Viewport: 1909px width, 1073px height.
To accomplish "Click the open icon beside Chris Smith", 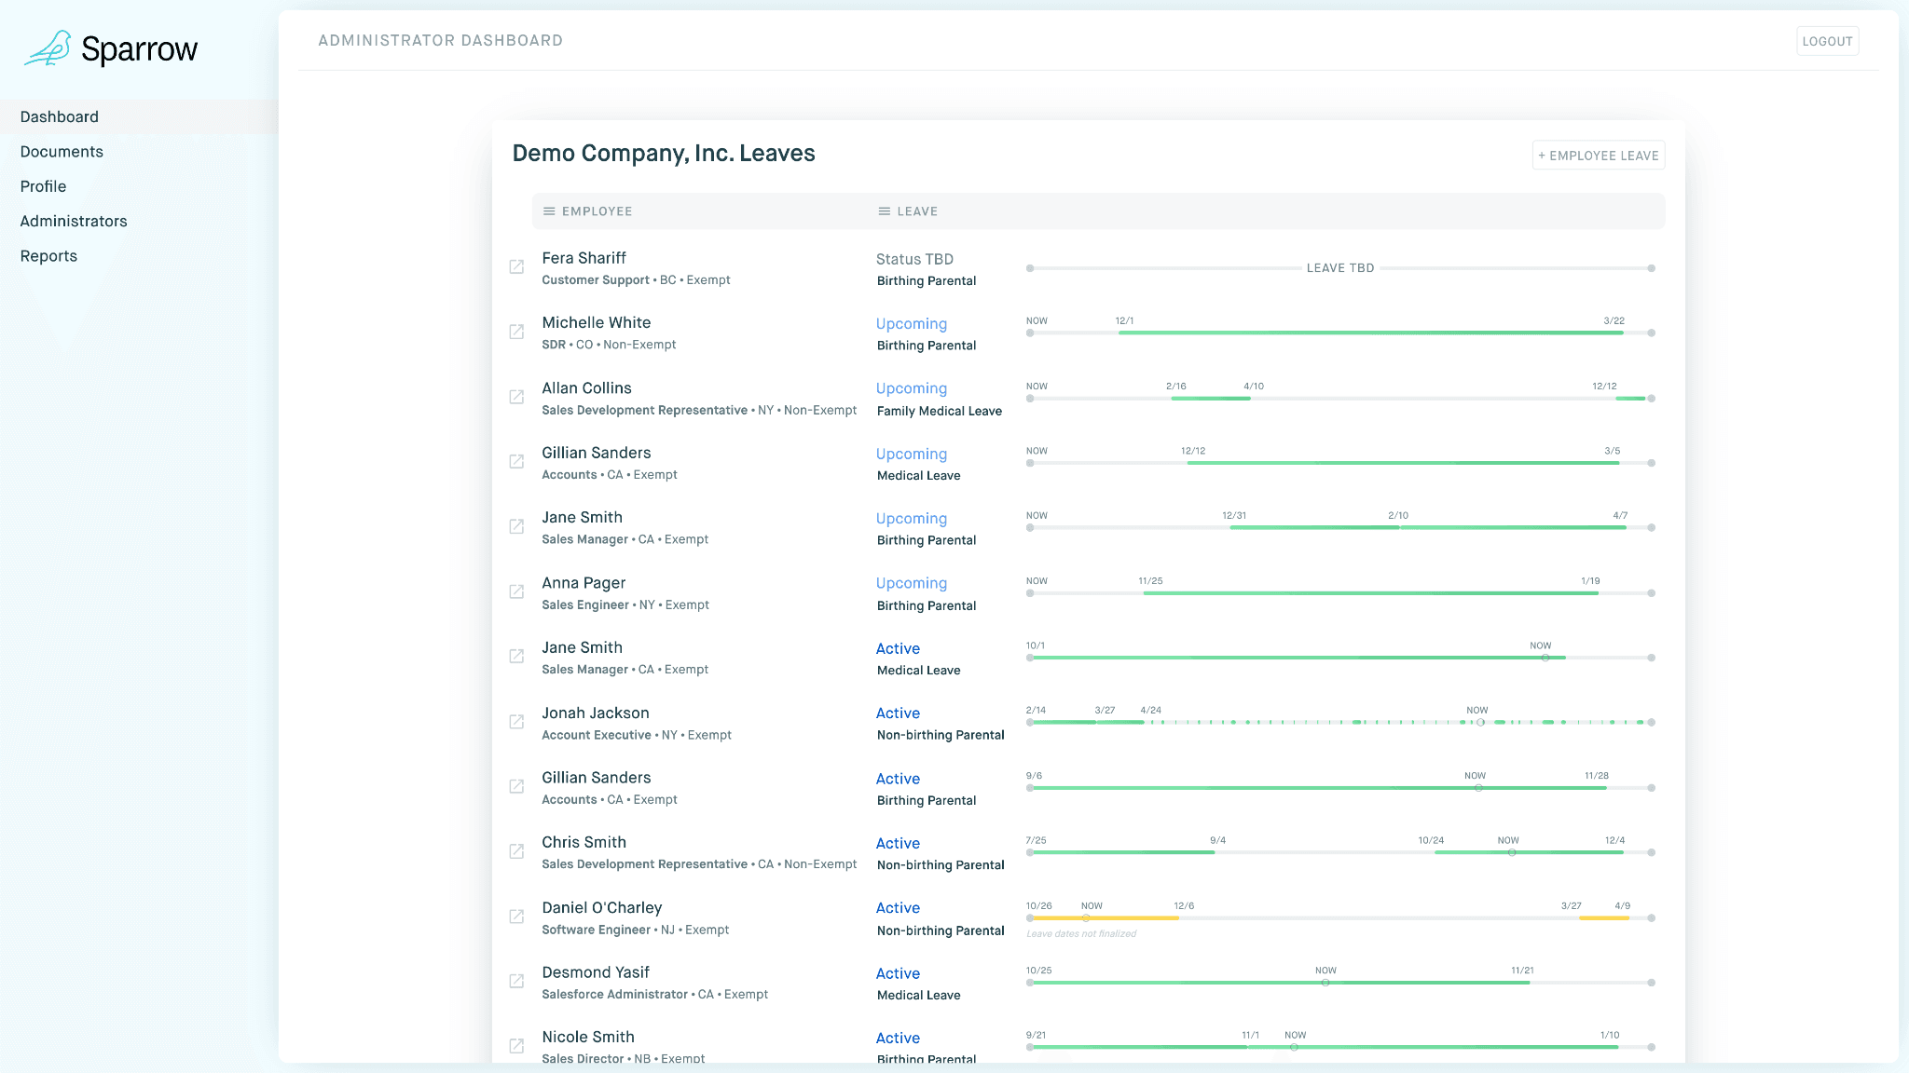I will tap(516, 852).
